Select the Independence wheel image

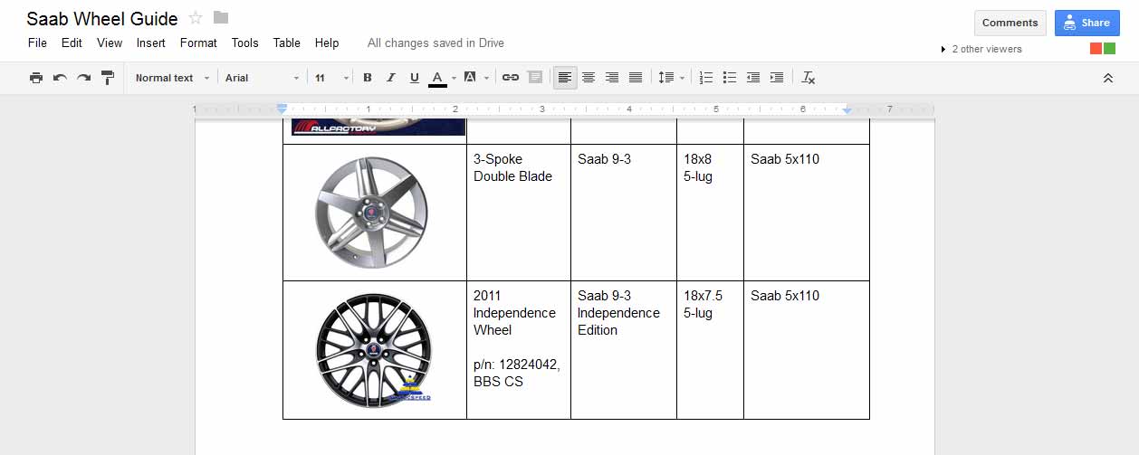tap(374, 350)
